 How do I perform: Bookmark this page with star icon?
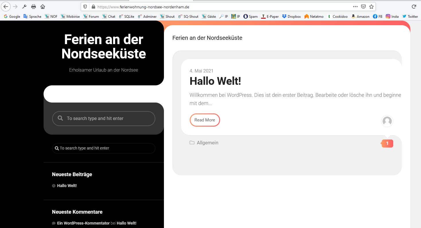(x=371, y=7)
